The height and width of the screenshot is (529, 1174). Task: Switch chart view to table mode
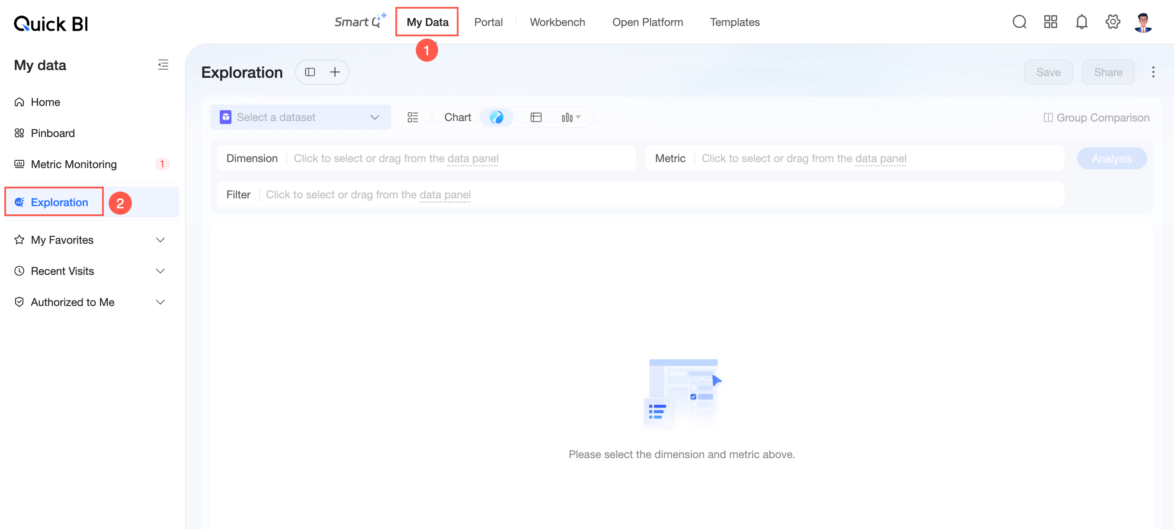(536, 118)
